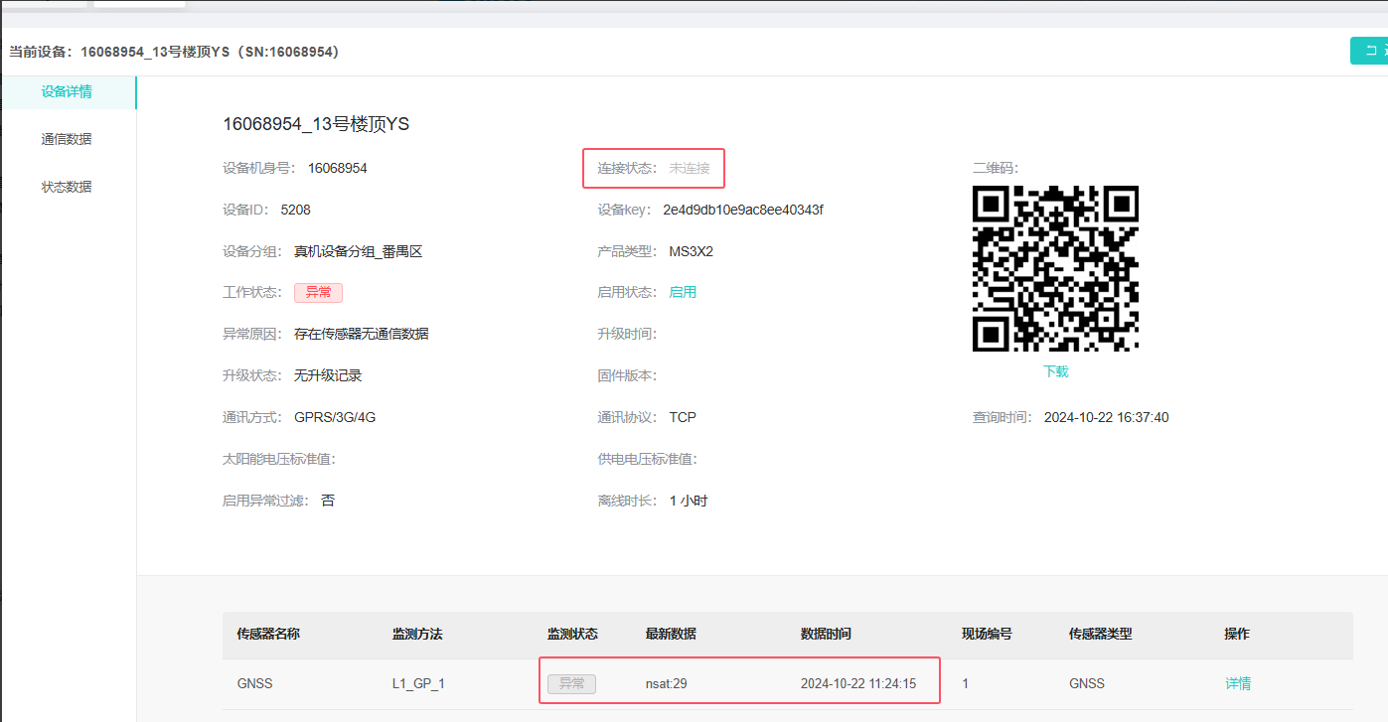Click the red 异常 work status tag
This screenshot has height=722, width=1388.
pos(318,292)
